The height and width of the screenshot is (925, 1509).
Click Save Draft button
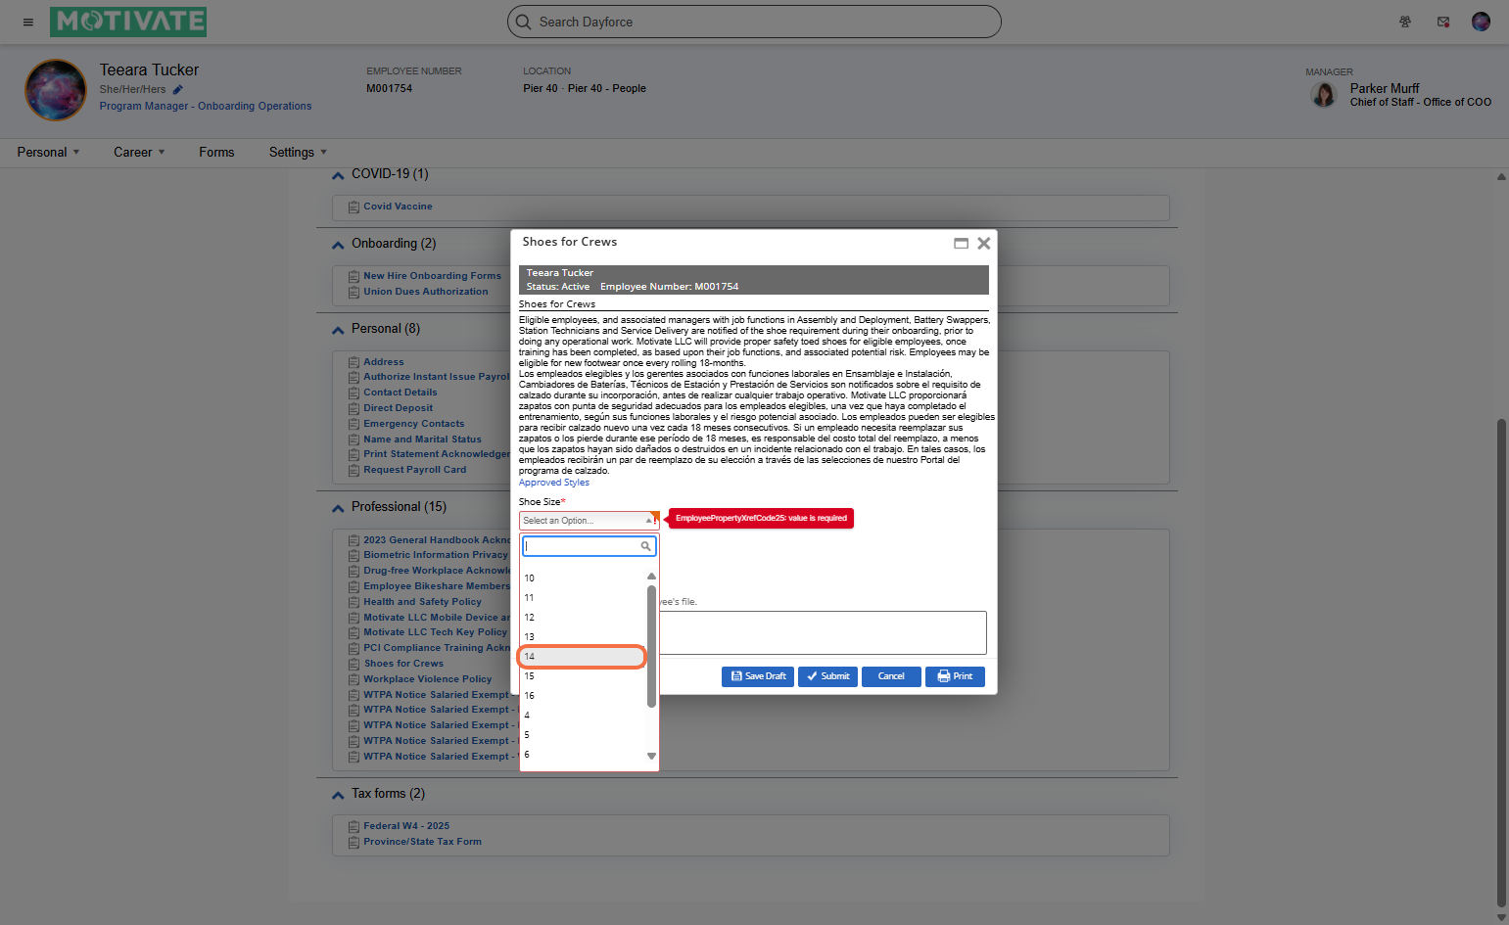tap(758, 676)
